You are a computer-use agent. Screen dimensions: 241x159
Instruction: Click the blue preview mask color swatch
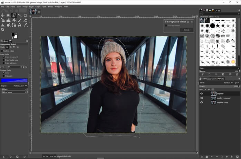(14, 80)
